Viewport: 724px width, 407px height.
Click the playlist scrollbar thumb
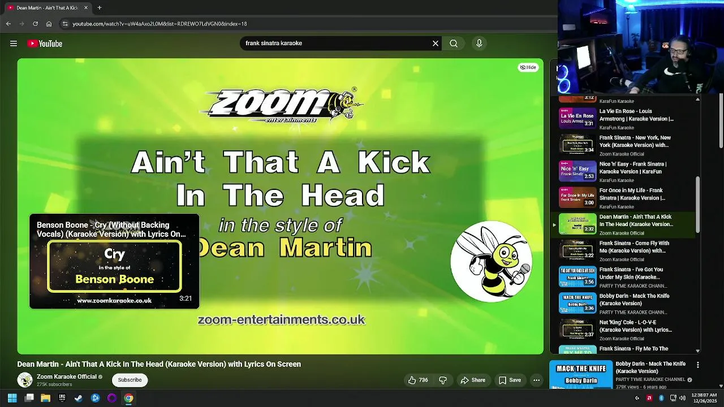point(697,203)
